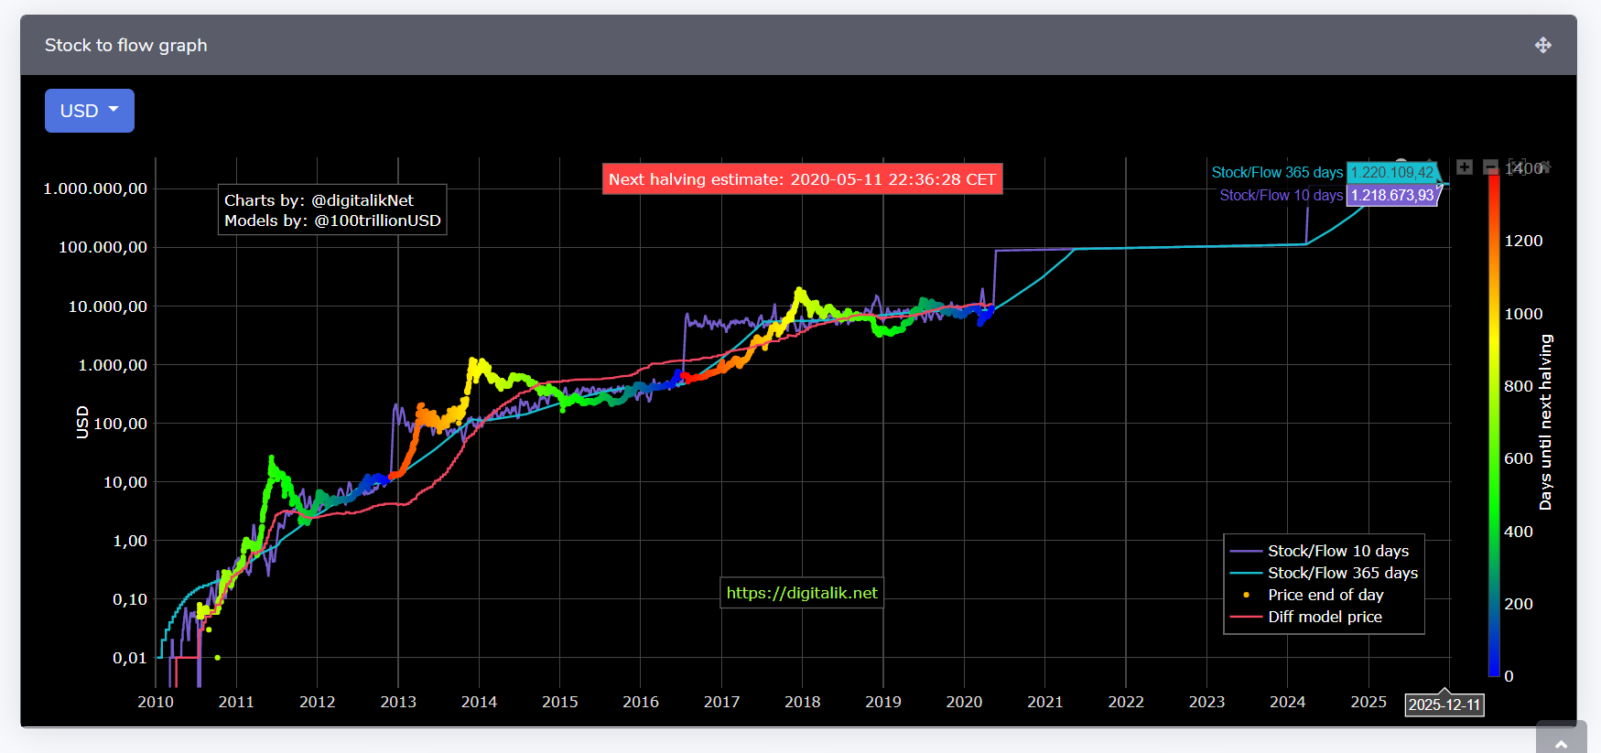Zoom out with the minus icon
This screenshot has width=1601, height=753.
(1490, 167)
